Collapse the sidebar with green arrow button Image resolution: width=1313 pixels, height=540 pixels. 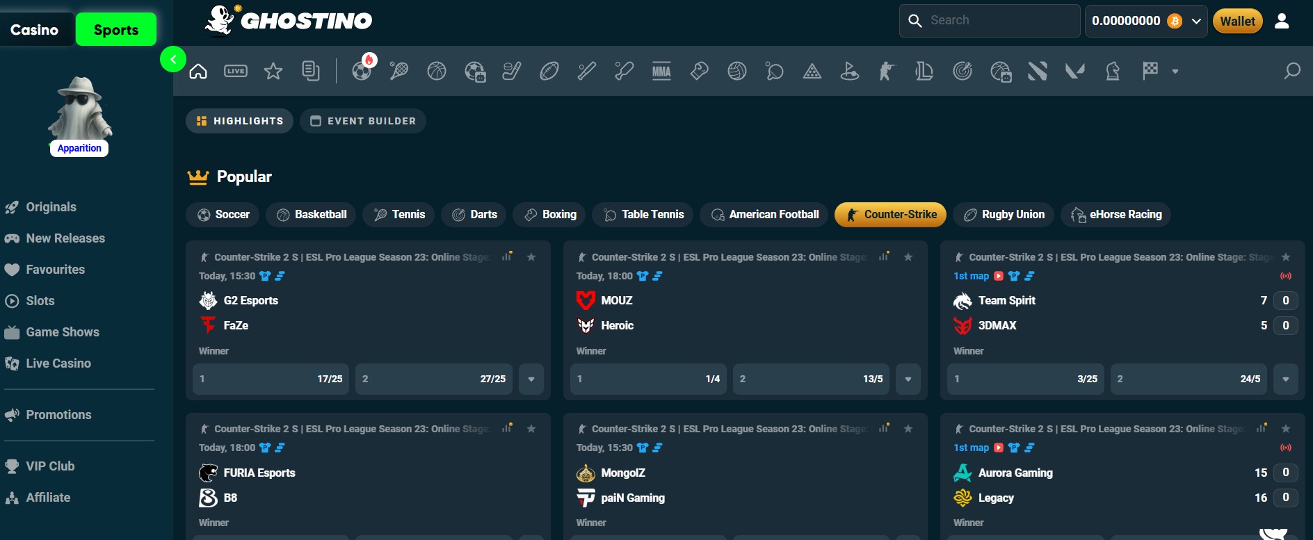tap(173, 59)
